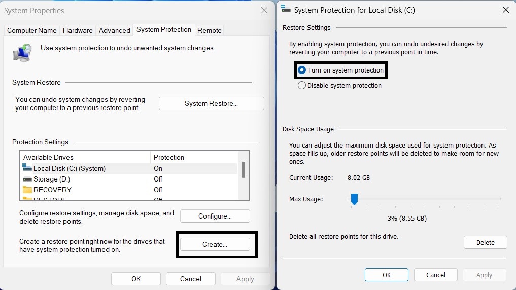Image resolution: width=516 pixels, height=290 pixels.
Task: Click the On status for Local Disk (C:)
Action: 158,168
